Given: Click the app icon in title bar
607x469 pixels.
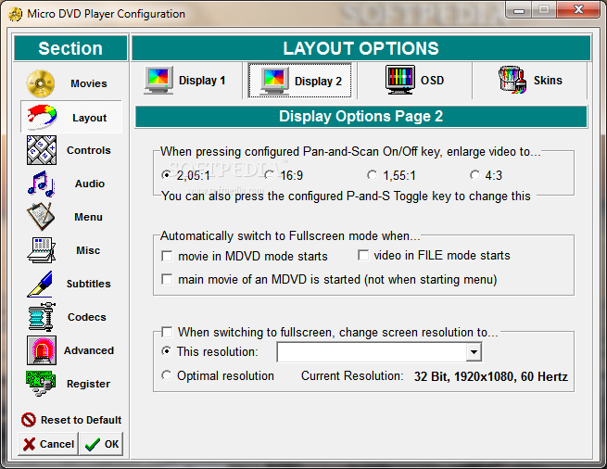Looking at the screenshot, I should (15, 14).
